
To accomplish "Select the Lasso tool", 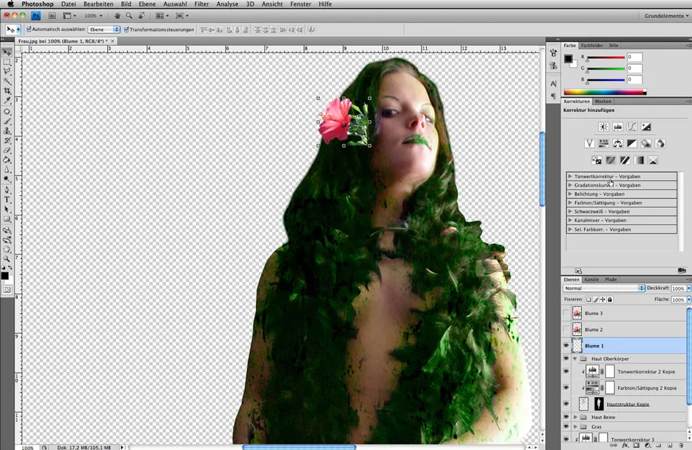I will pos(7,71).
